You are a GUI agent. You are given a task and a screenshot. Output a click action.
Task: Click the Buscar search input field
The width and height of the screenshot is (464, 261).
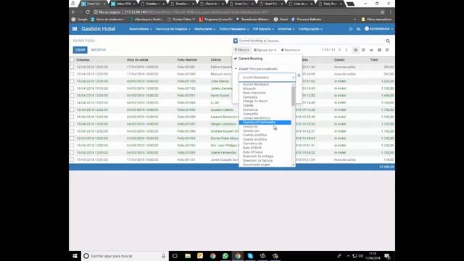pyautogui.click(x=326, y=41)
